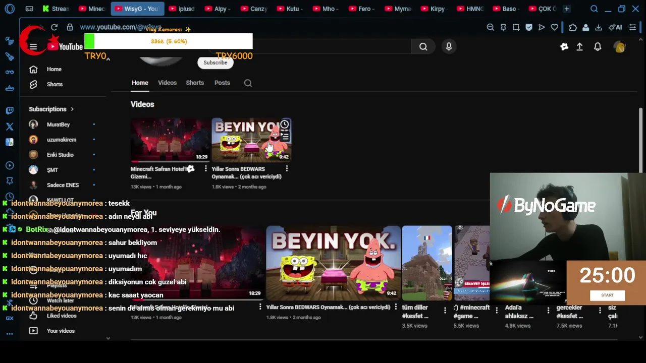Open the downloads icon
646x363 pixels.
click(x=599, y=27)
